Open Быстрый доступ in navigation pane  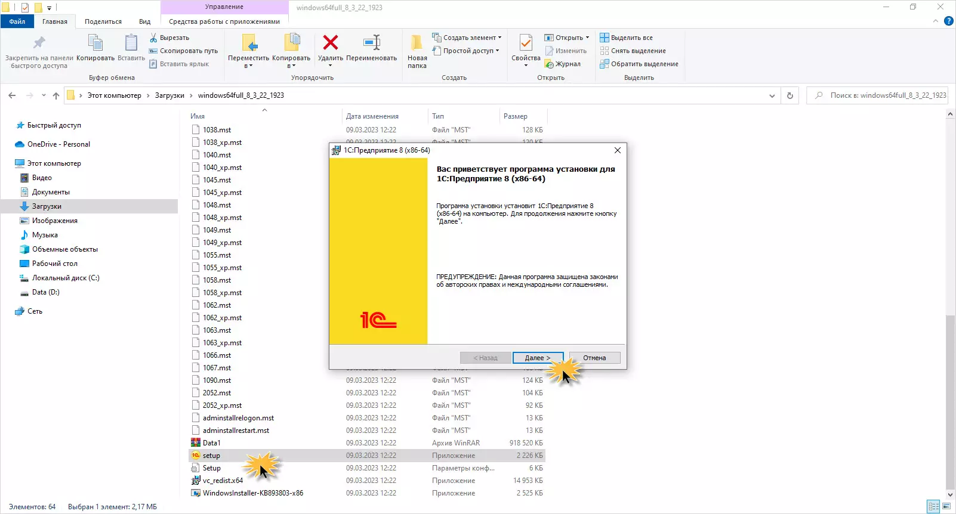(x=54, y=125)
